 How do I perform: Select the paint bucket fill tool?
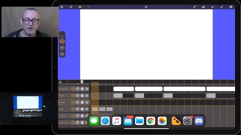(212, 7)
